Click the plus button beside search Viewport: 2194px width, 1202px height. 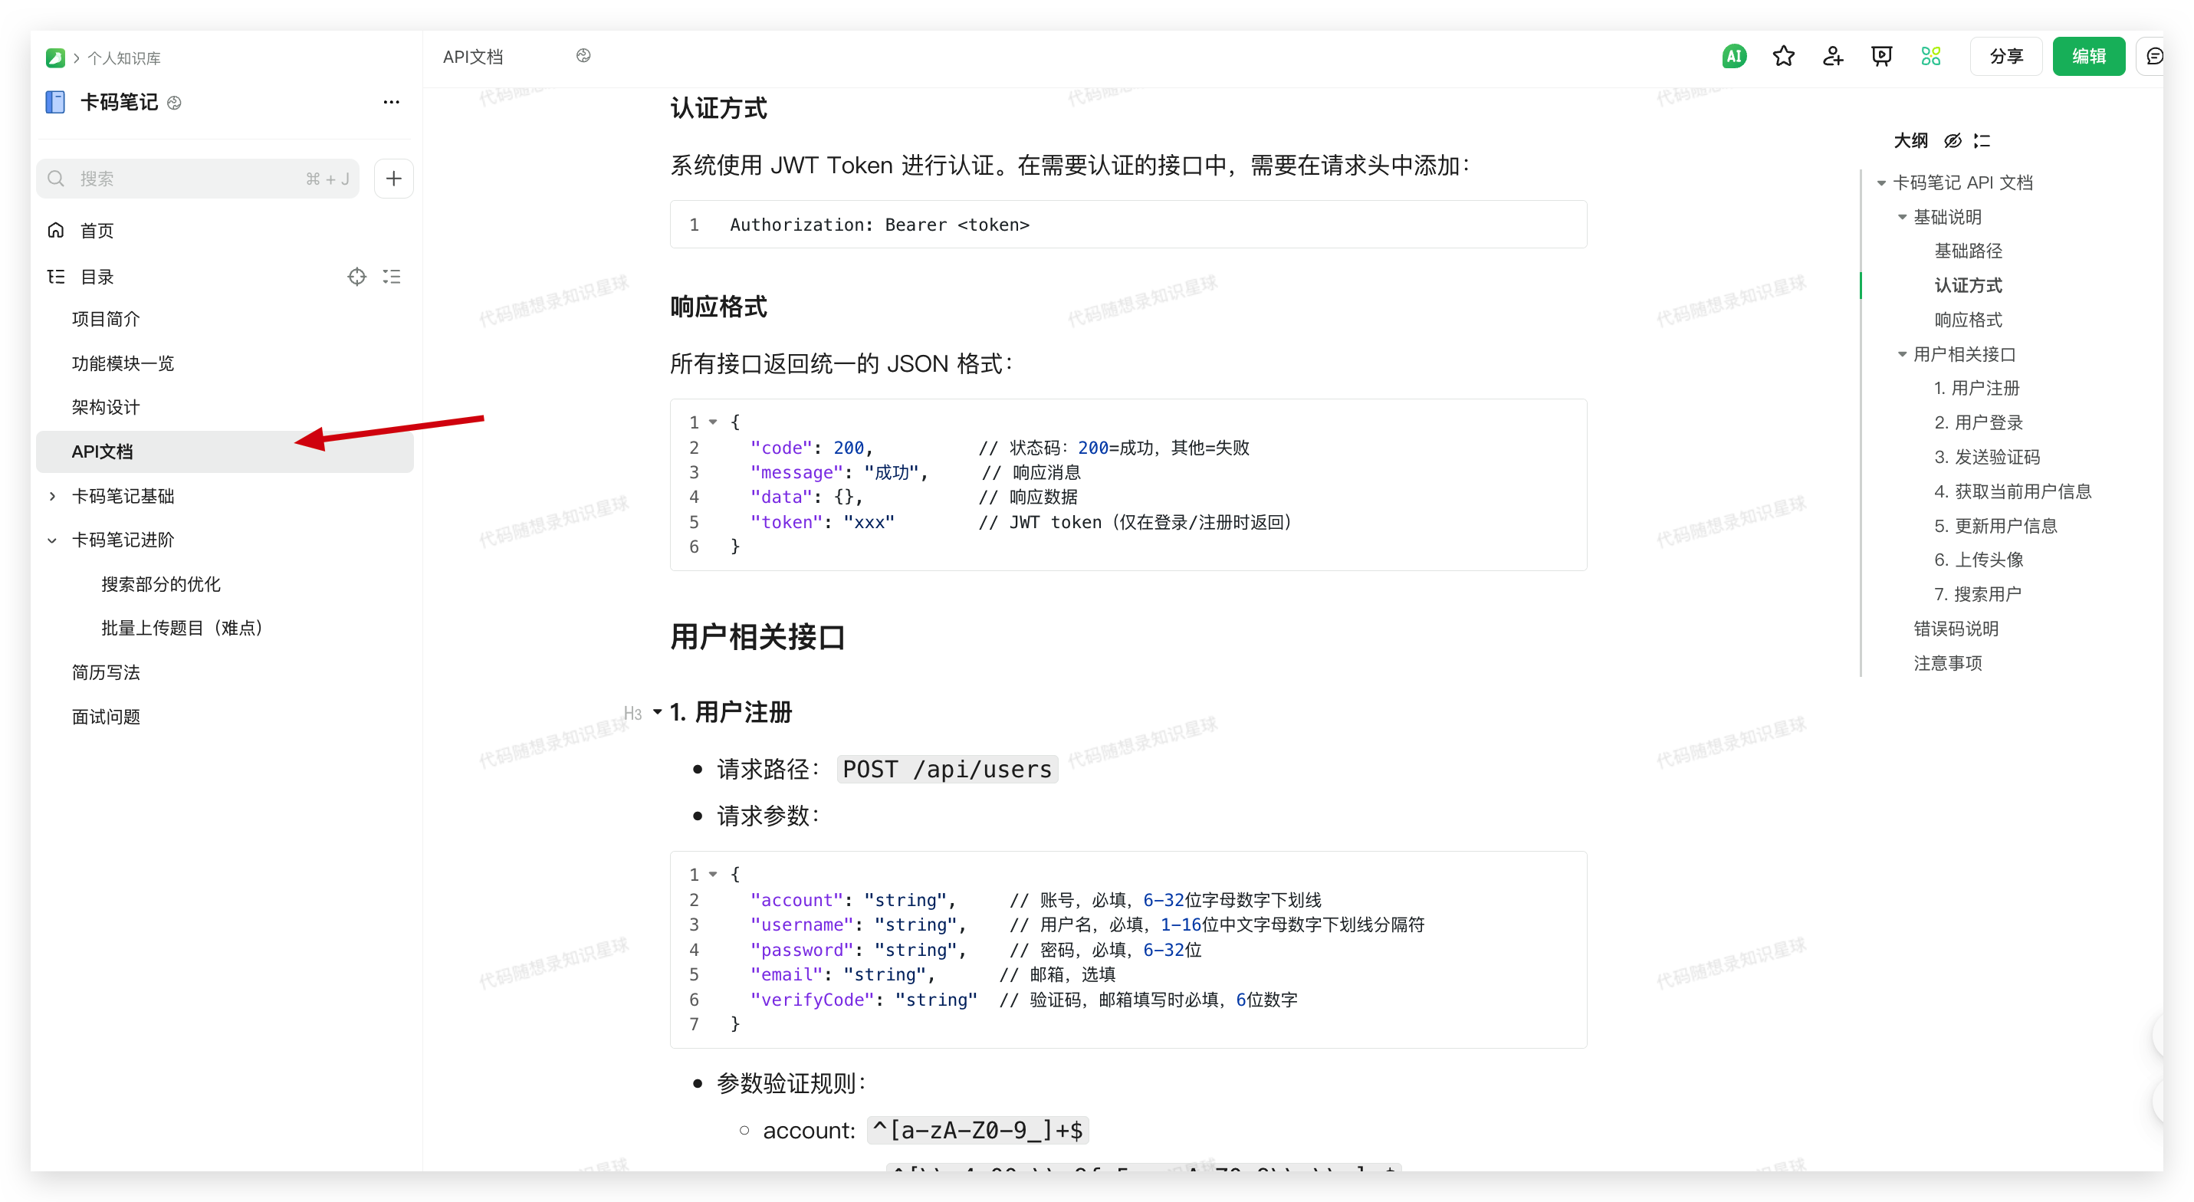click(393, 179)
